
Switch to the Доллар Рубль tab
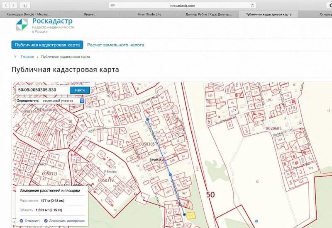click(209, 14)
